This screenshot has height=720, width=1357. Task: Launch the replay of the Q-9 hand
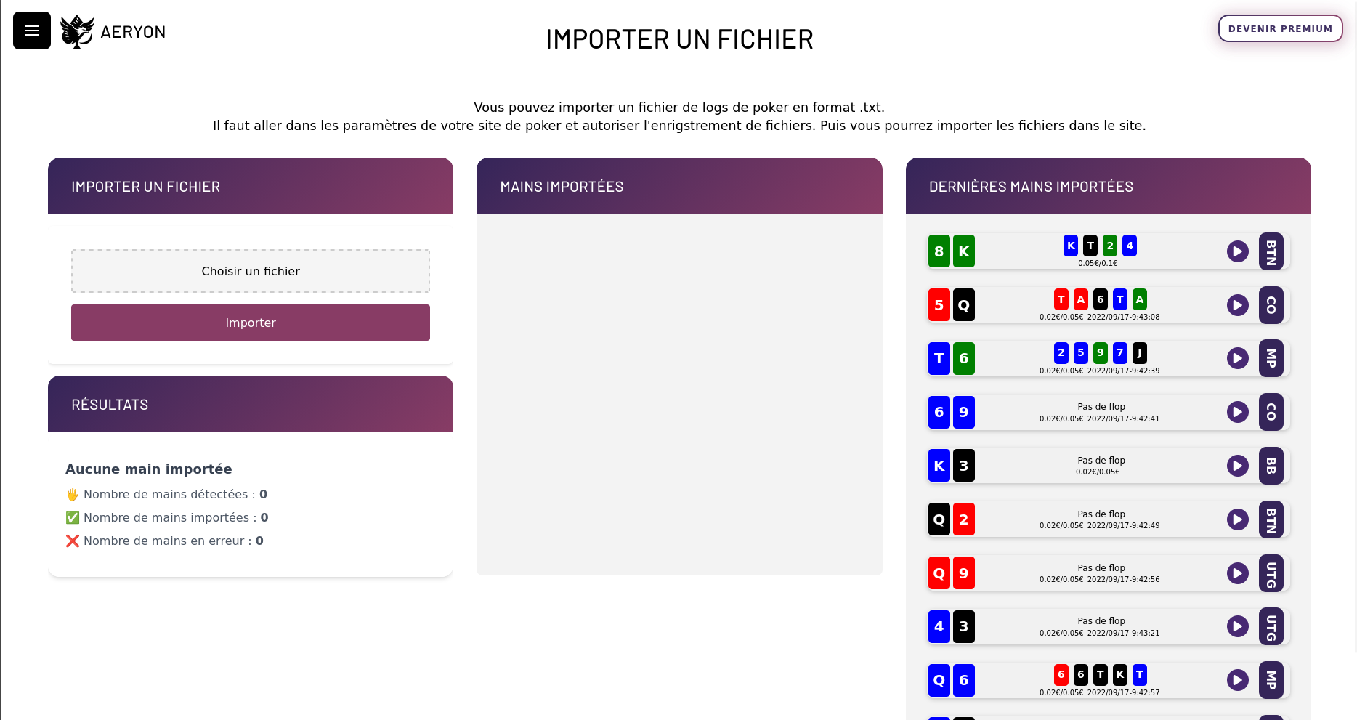click(1237, 573)
